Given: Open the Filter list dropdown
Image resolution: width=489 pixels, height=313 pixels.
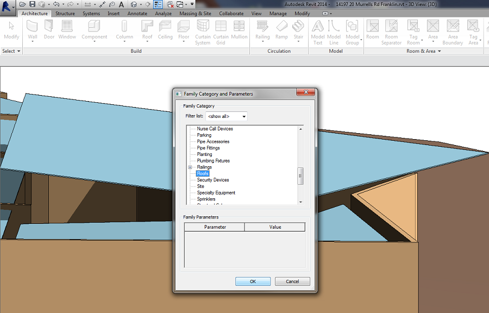Looking at the screenshot, I should (x=227, y=116).
